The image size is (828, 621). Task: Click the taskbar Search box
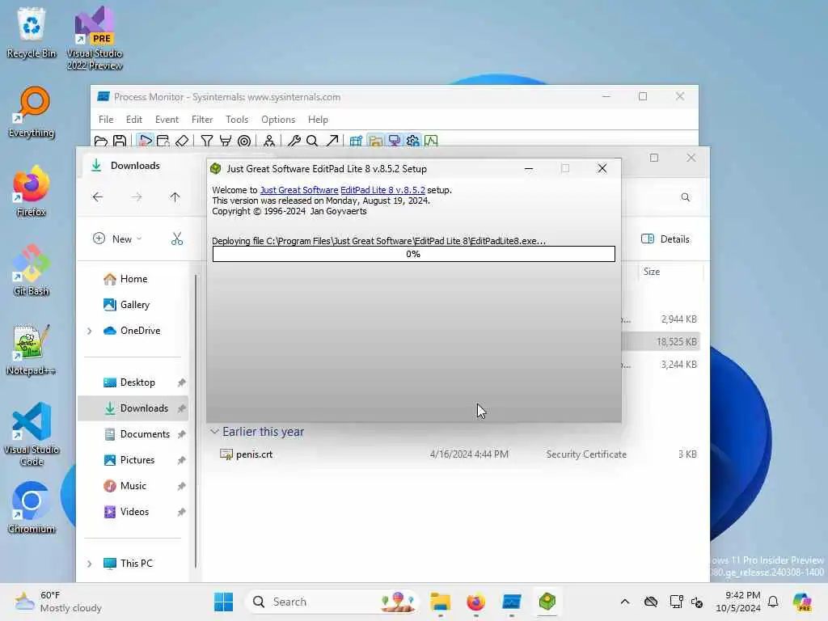[332, 602]
